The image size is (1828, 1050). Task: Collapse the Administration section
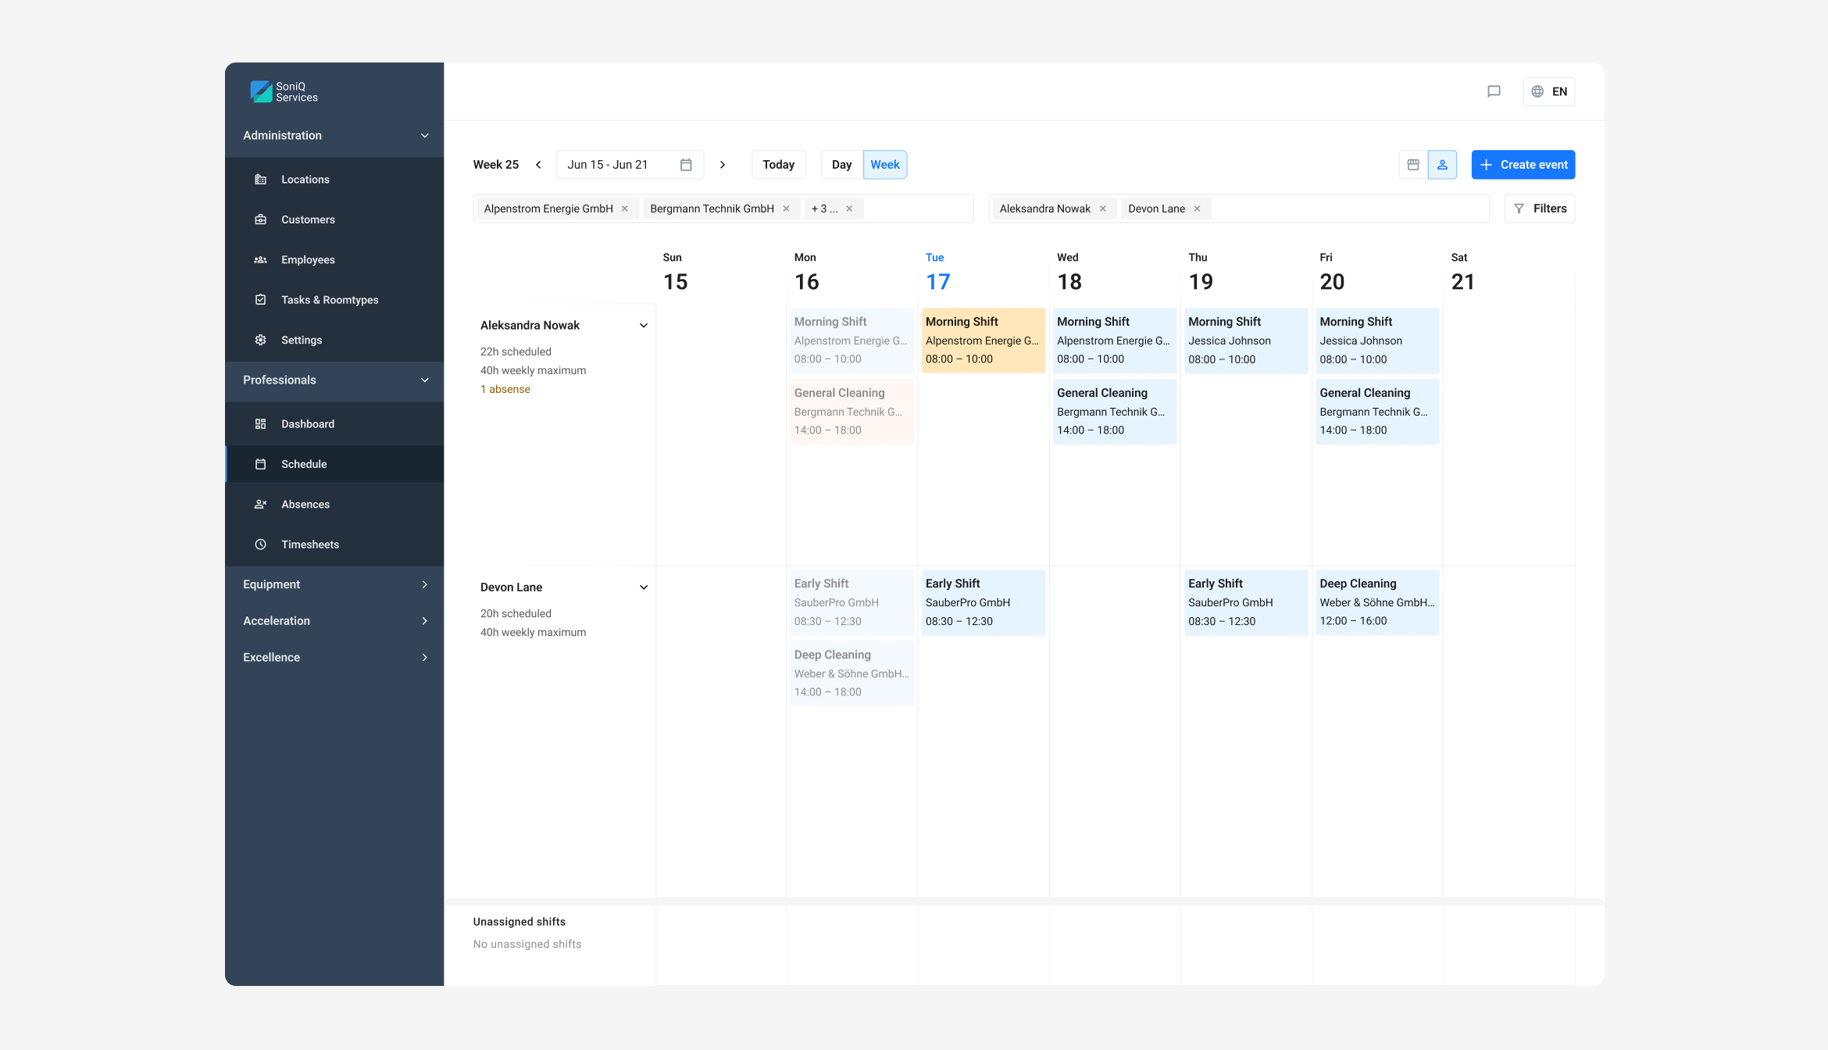tap(424, 135)
